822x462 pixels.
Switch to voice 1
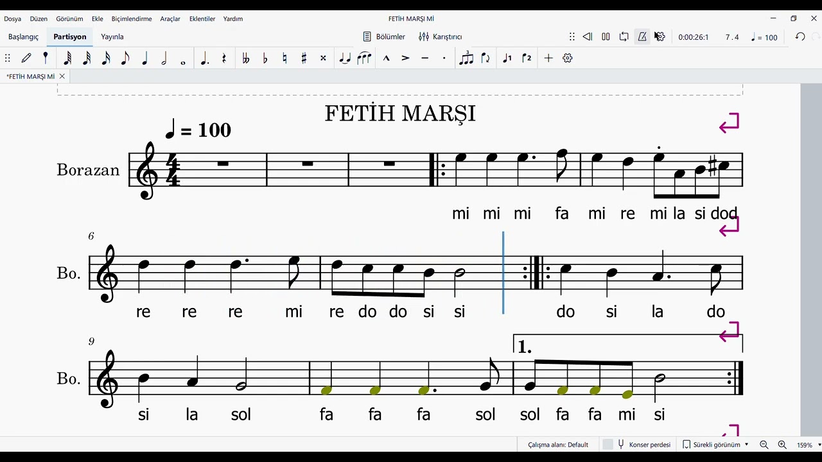(x=507, y=58)
